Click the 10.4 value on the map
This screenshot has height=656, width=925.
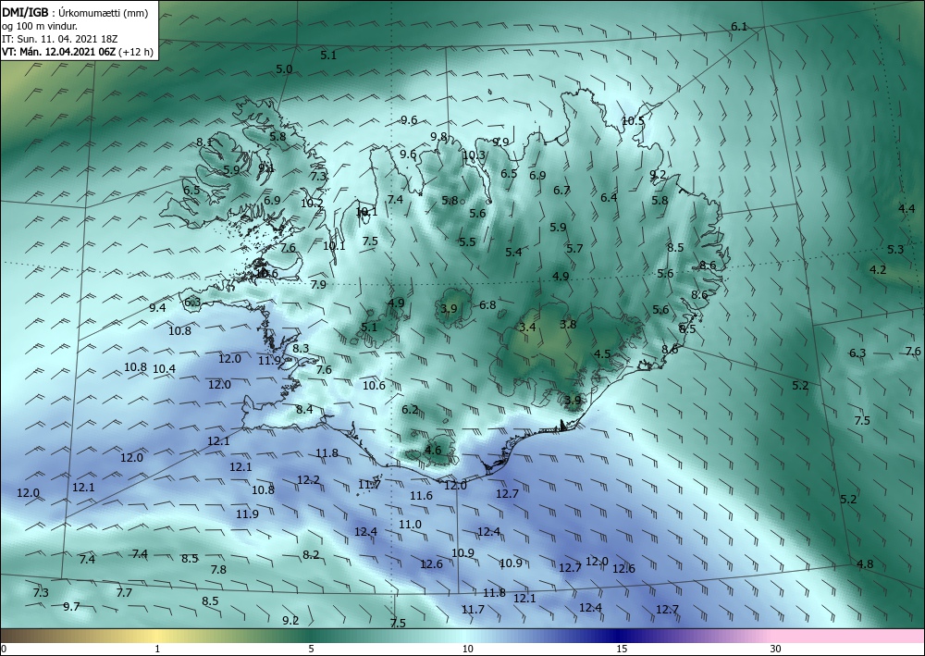[x=164, y=369]
